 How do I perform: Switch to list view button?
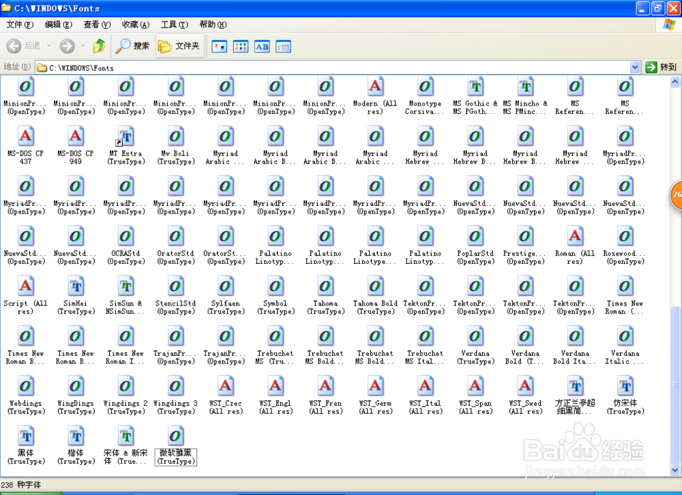pos(241,46)
